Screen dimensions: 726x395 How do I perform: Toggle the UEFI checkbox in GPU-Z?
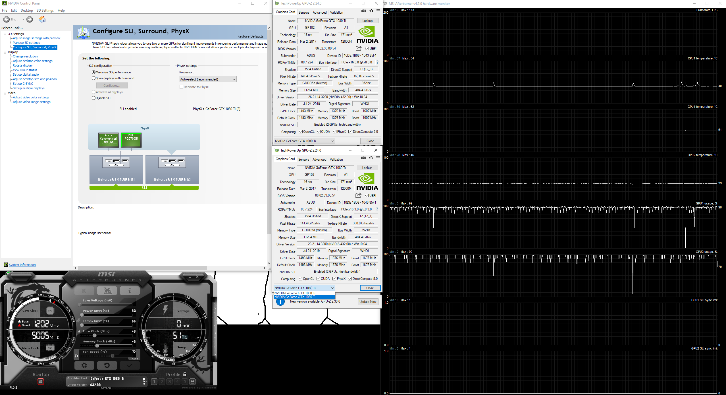pyautogui.click(x=367, y=48)
